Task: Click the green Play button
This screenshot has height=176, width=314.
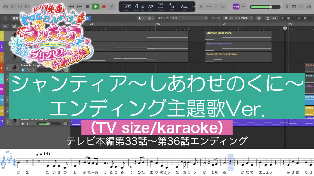Action: pyautogui.click(x=96, y=7)
